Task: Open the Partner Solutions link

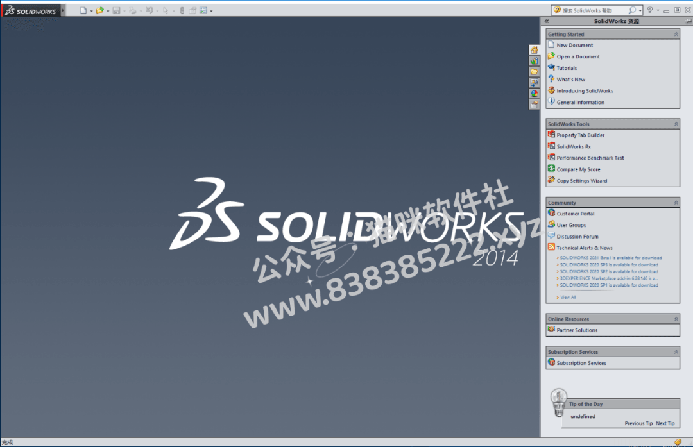Action: [577, 330]
